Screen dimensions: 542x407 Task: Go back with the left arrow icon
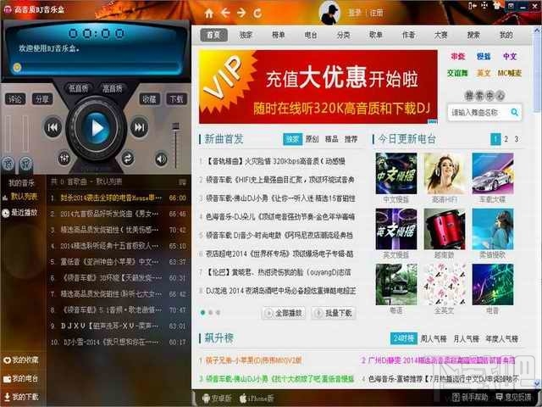pyautogui.click(x=225, y=14)
